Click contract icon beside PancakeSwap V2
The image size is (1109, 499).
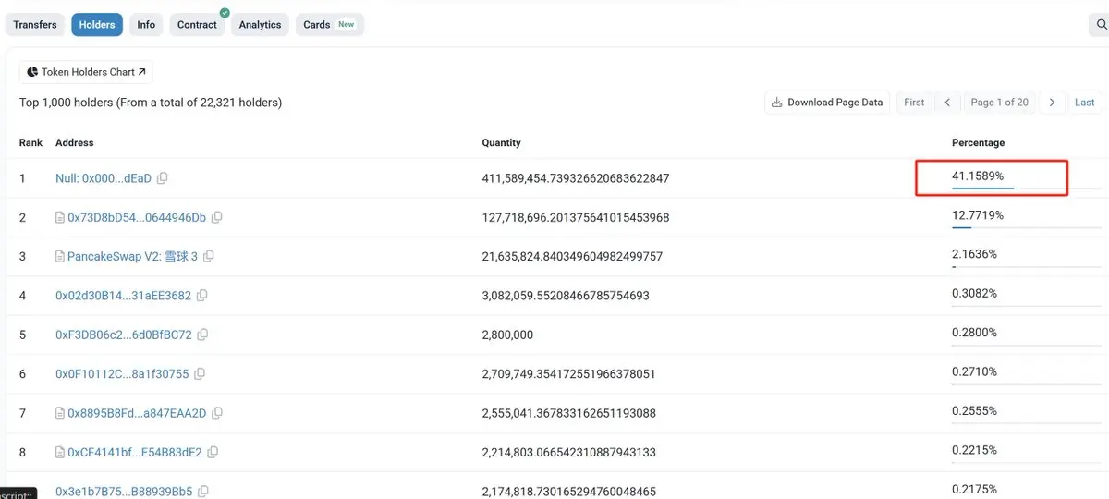point(60,257)
